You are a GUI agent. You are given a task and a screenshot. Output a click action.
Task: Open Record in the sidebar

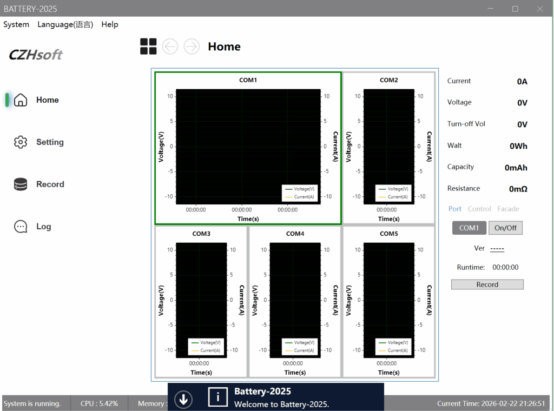click(50, 184)
